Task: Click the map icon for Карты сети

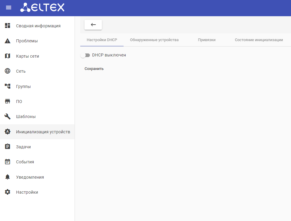Action: coord(8,56)
